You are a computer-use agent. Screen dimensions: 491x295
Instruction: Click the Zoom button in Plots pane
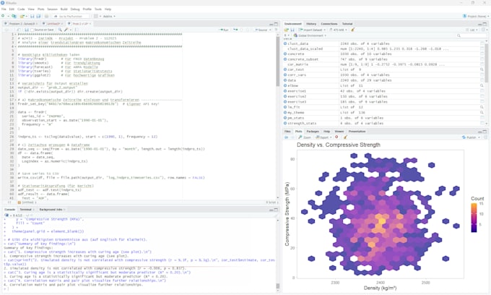pyautogui.click(x=305, y=137)
